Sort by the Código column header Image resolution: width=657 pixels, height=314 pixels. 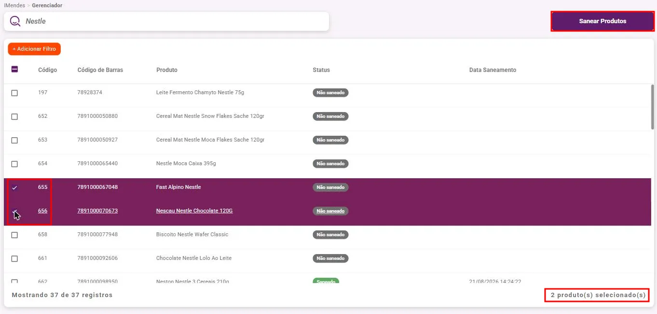click(47, 70)
